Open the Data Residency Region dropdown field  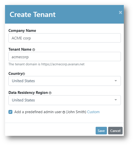65,100
